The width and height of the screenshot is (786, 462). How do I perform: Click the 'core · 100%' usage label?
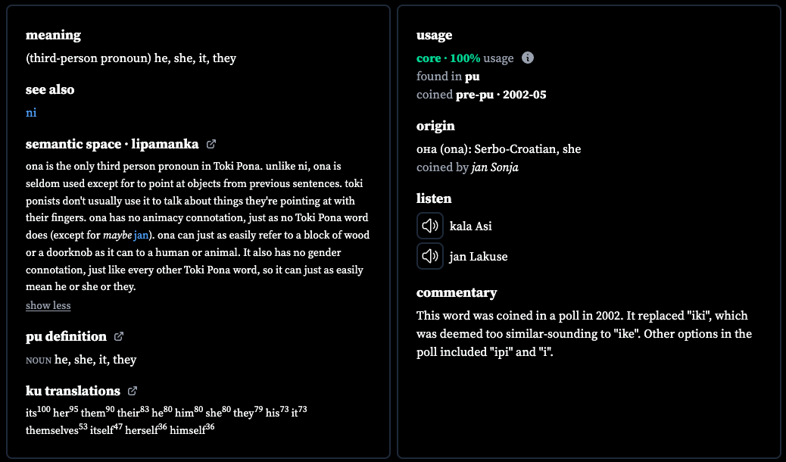[448, 58]
